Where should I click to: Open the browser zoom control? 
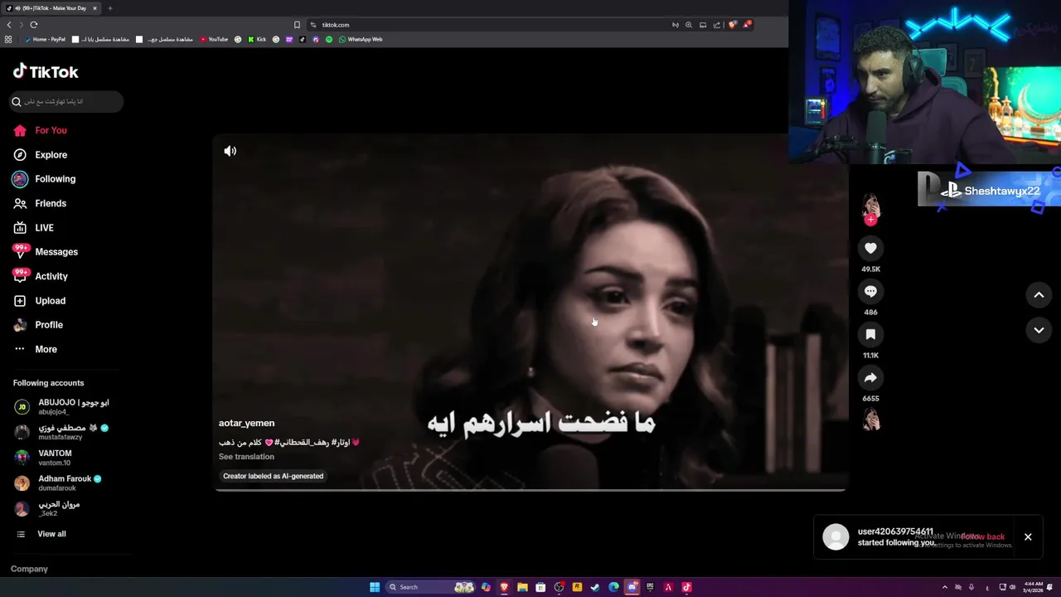[x=688, y=25]
